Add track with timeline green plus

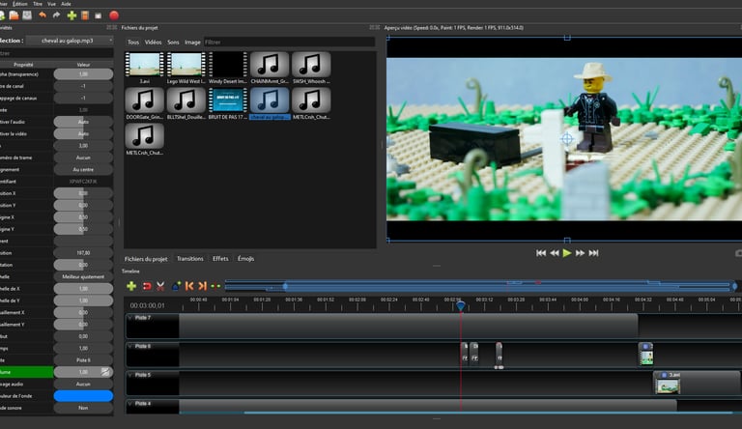tap(131, 286)
